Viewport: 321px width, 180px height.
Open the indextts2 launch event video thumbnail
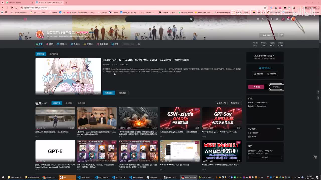pos(55,118)
